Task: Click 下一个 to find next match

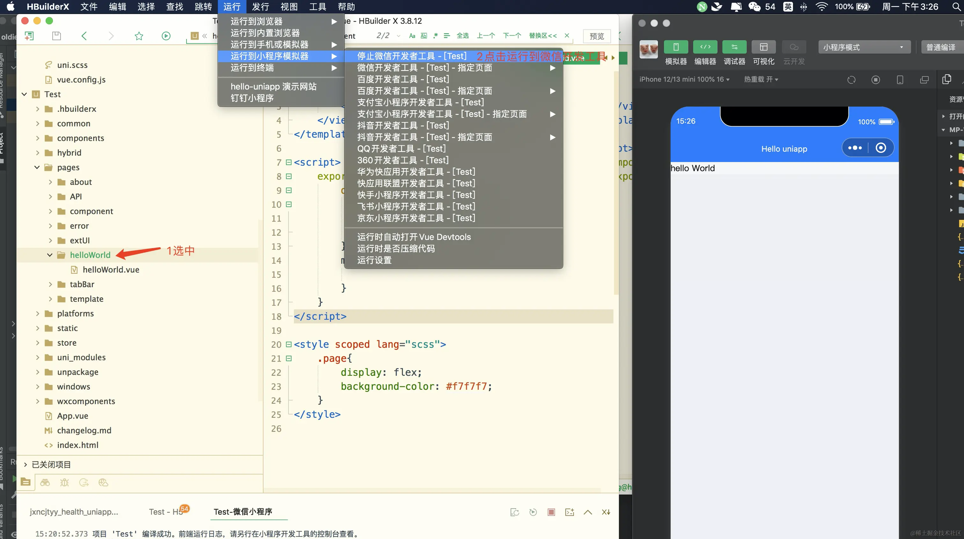Action: tap(512, 36)
